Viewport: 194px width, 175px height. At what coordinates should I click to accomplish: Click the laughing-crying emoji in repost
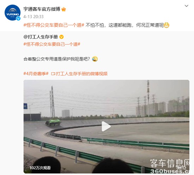click(x=95, y=59)
